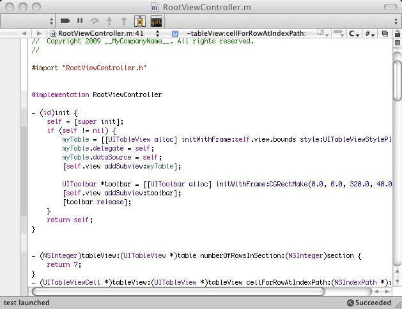Open the debugger window via bug spray icon
The width and height of the screenshot is (402, 309).
(x=140, y=21)
